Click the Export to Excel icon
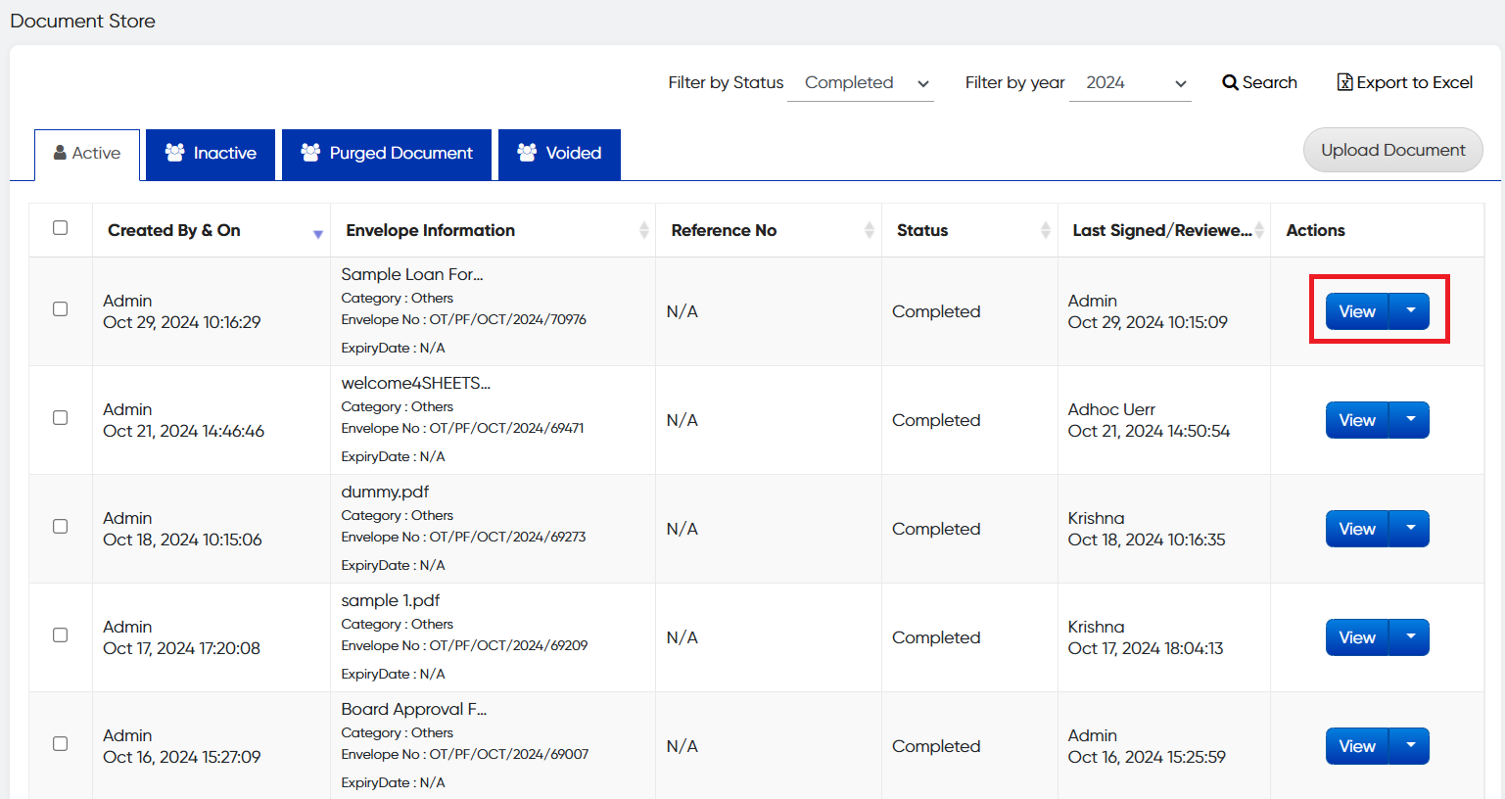 (1344, 82)
